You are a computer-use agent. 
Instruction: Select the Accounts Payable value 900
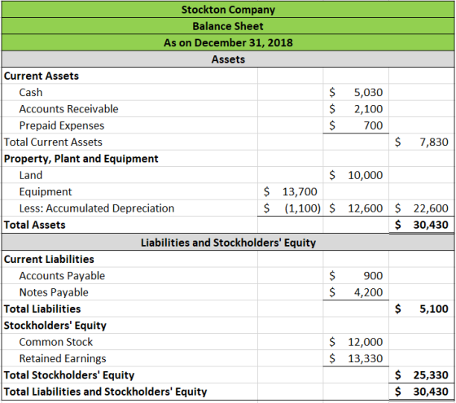click(373, 276)
